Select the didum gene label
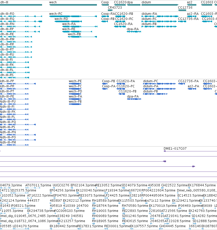This screenshot has width=217, height=230. pyautogui.click(x=146, y=2)
